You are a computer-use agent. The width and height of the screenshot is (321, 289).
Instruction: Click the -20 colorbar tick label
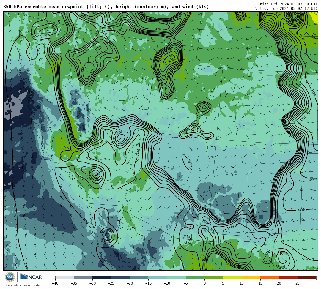(130, 283)
